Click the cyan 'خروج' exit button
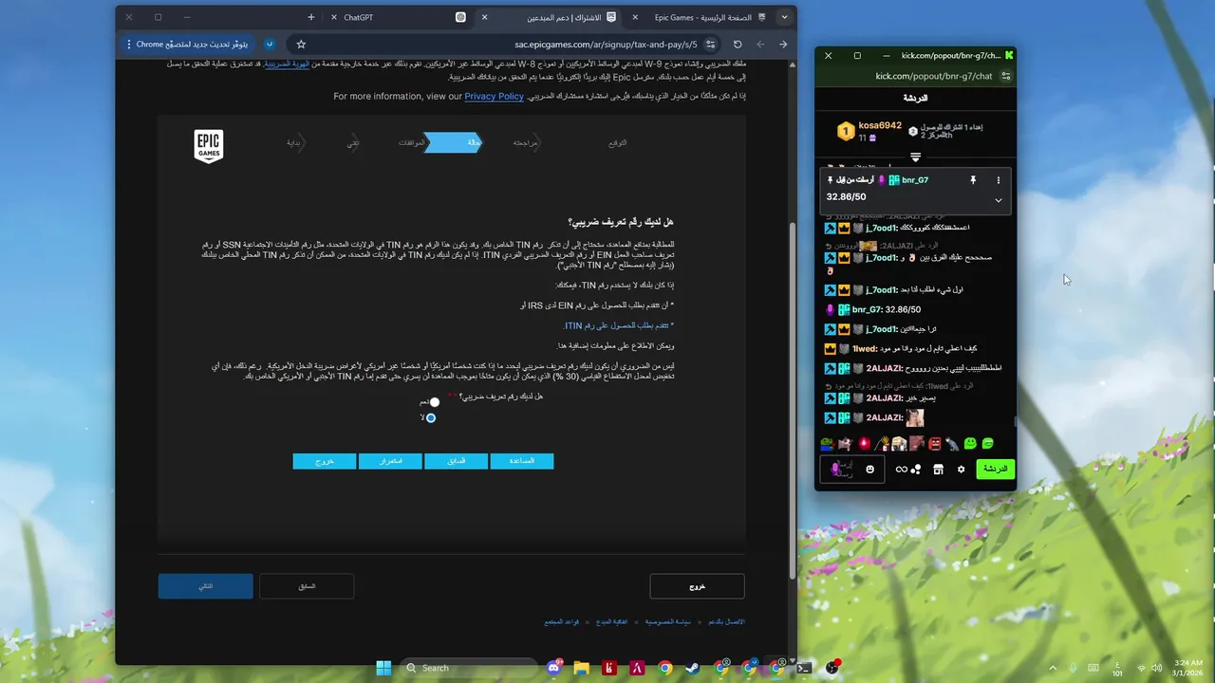Viewport: 1215px width, 683px height. (325, 461)
